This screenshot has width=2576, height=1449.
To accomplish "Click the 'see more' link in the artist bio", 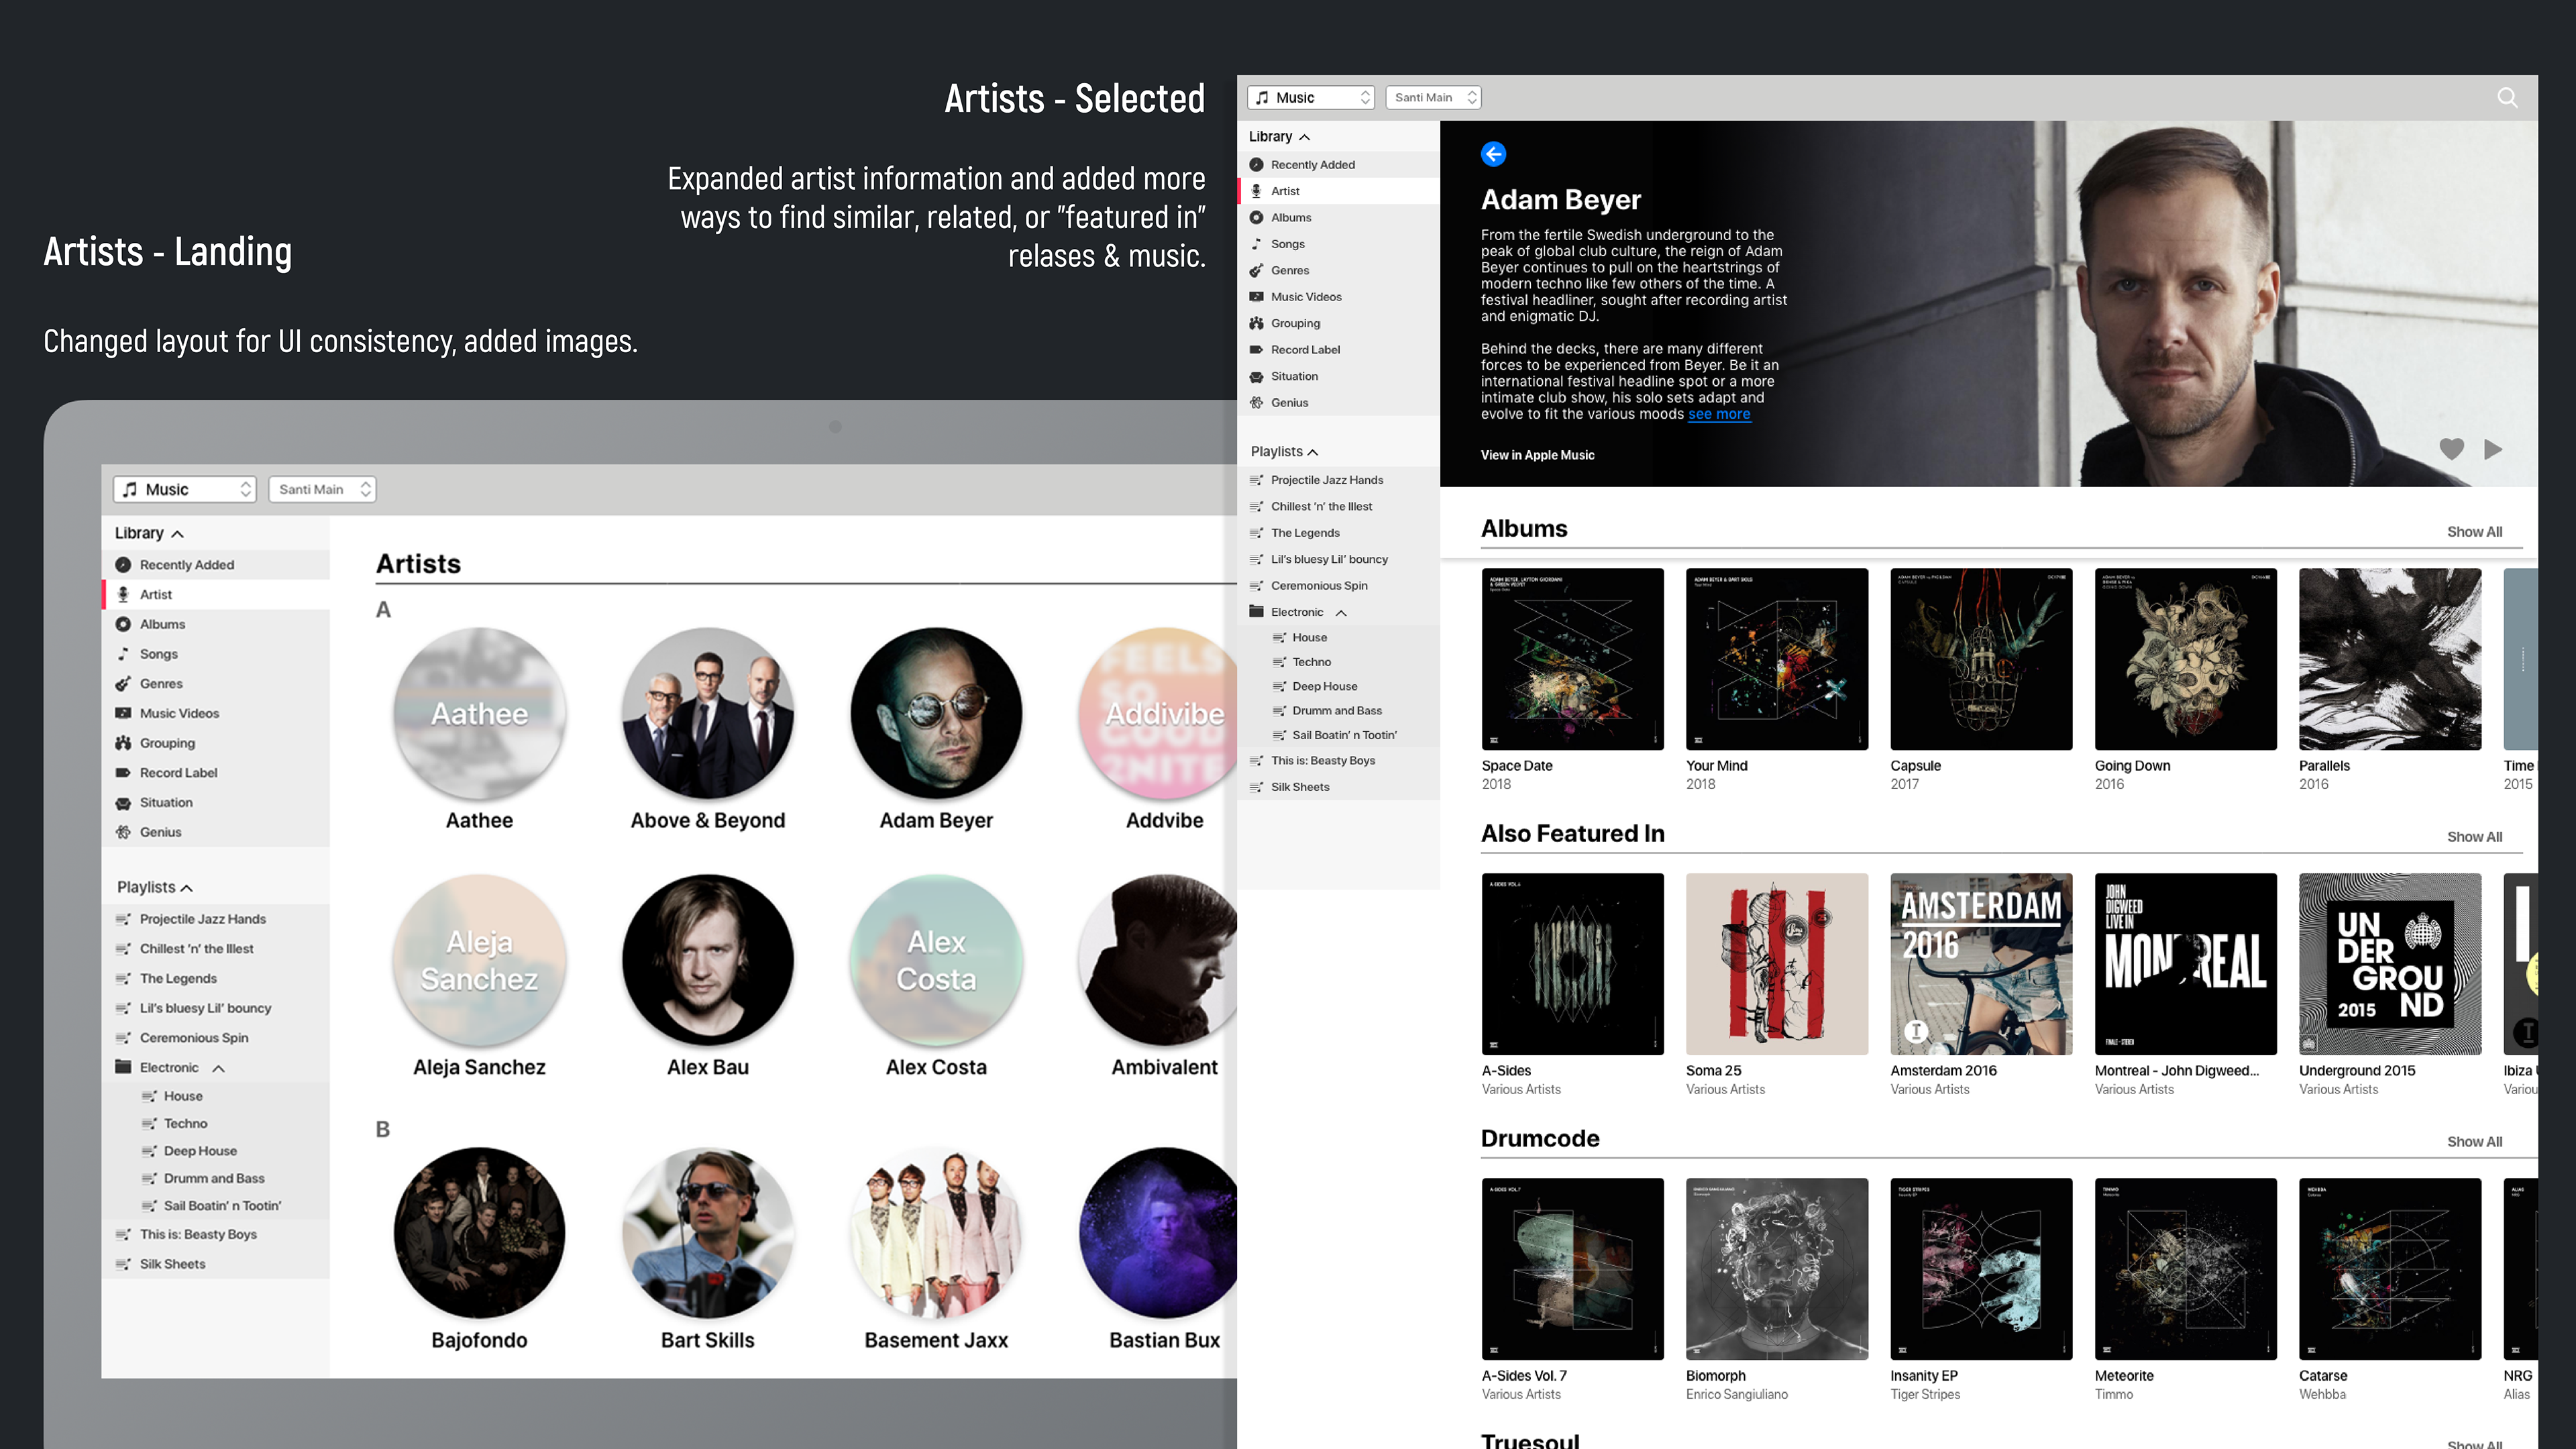I will pyautogui.click(x=1718, y=414).
